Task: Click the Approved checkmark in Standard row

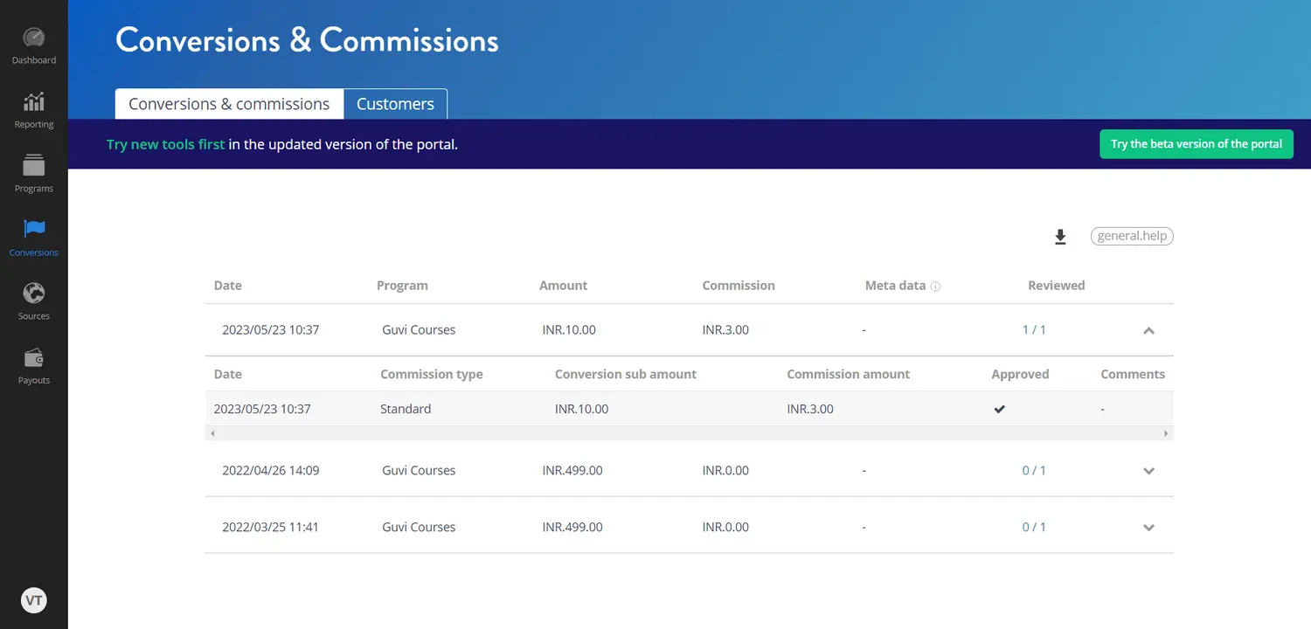Action: [x=999, y=409]
